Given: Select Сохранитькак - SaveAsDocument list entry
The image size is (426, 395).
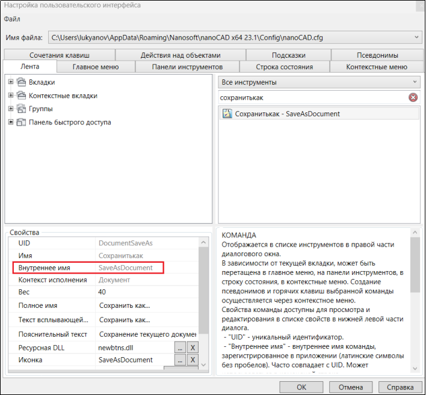Looking at the screenshot, I should [319, 114].
